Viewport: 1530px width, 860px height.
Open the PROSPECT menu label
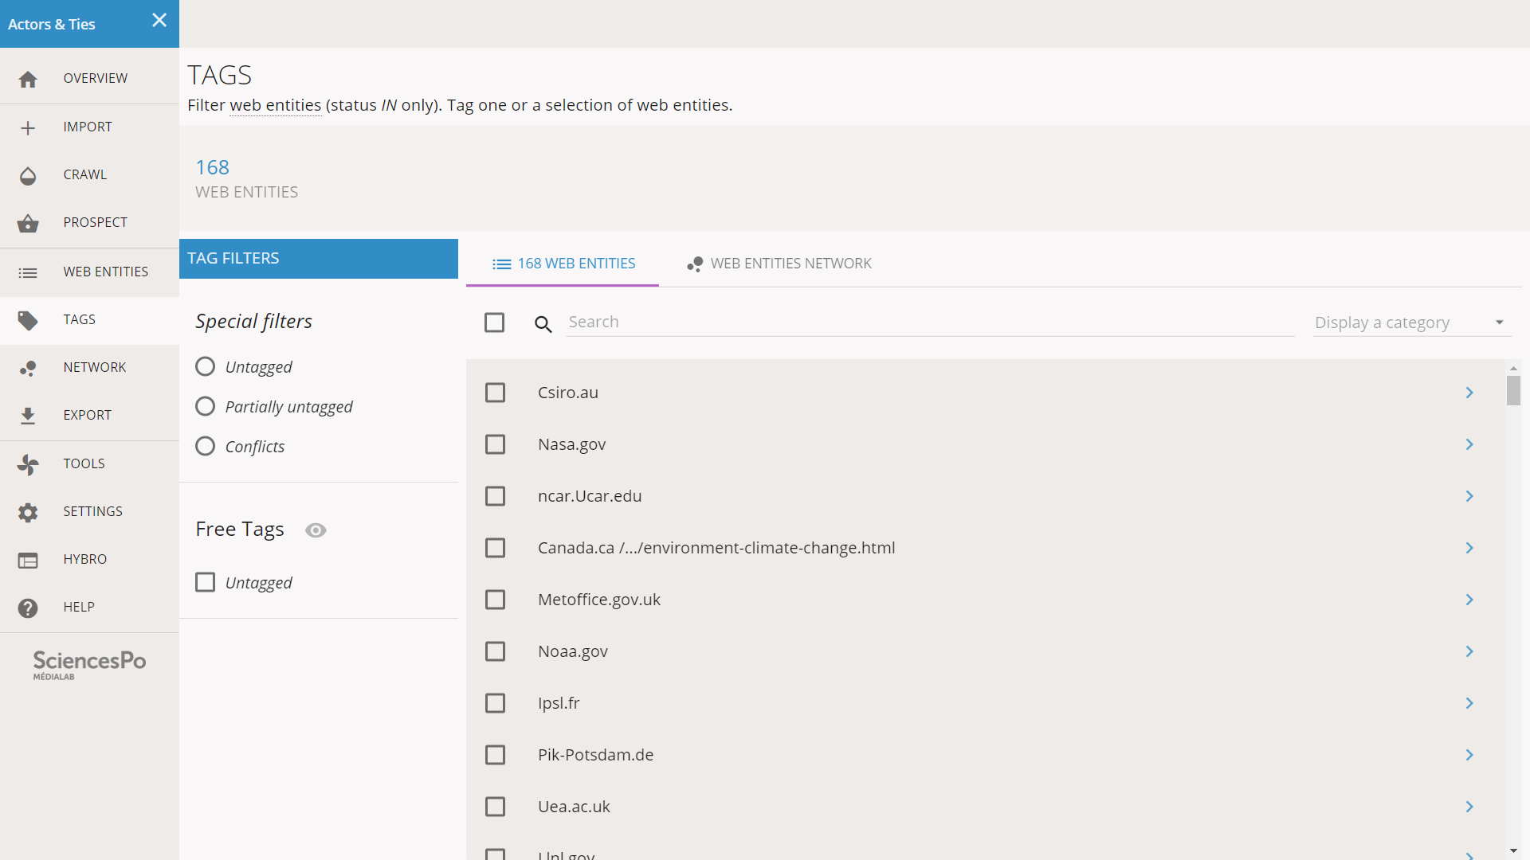pyautogui.click(x=96, y=222)
